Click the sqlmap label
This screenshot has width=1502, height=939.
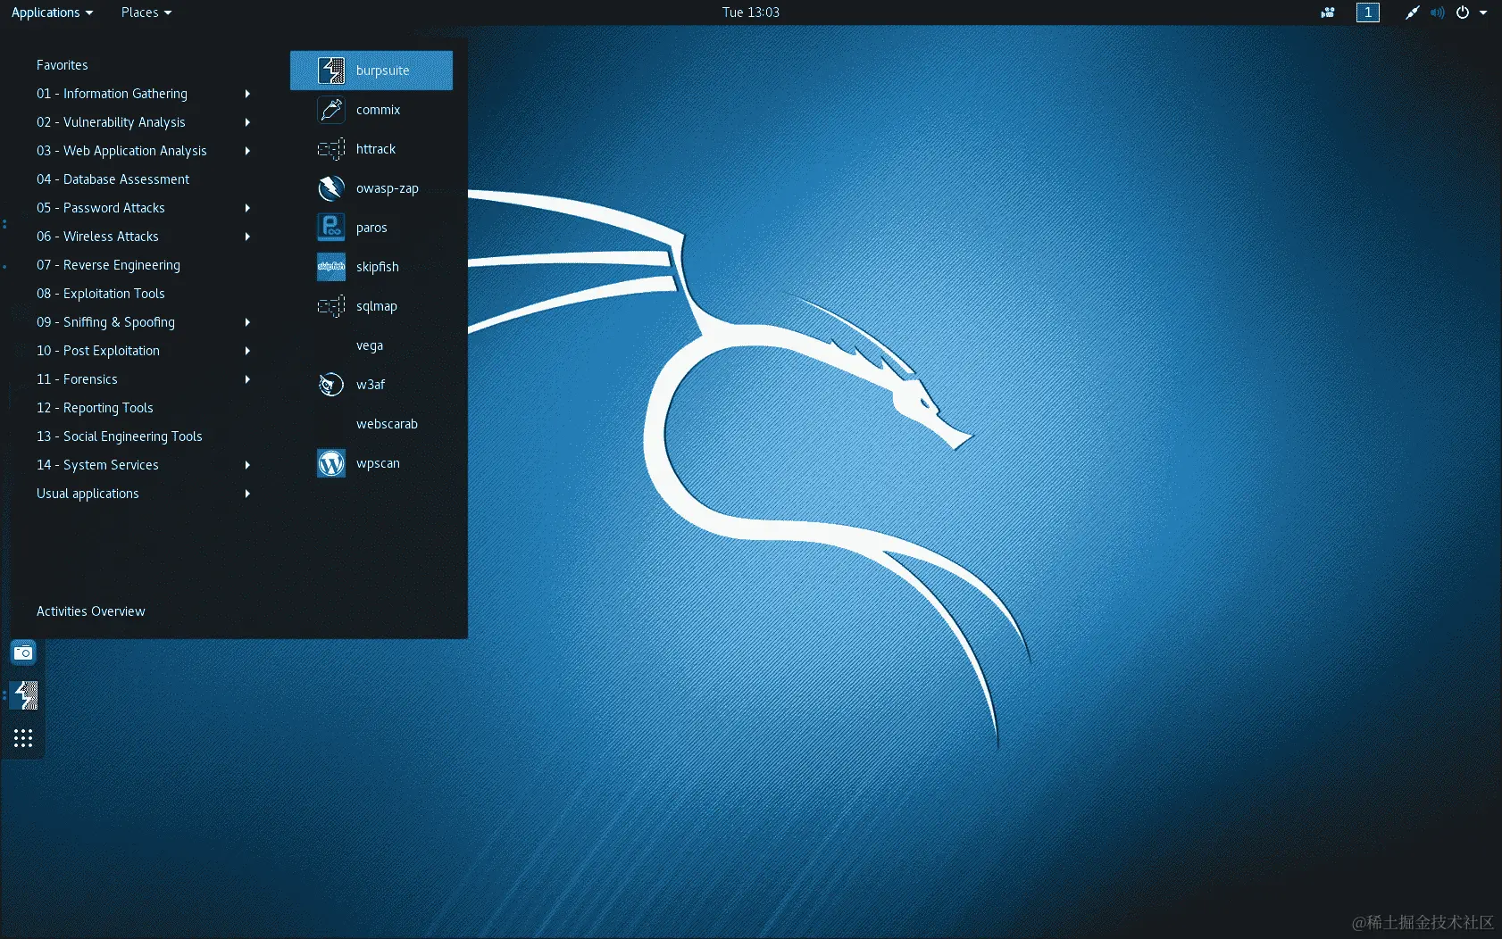(377, 306)
